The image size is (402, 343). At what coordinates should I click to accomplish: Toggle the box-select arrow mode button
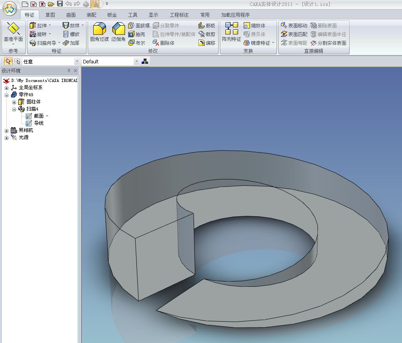pyautogui.click(x=17, y=61)
